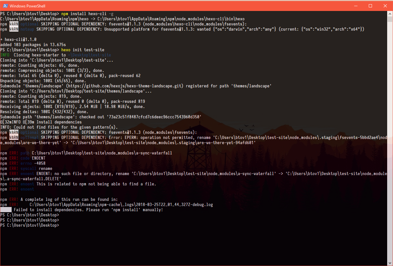Viewport: 393px width, 266px height.
Task: Click the 'INFO Install dependencies' line
Action: [41, 122]
